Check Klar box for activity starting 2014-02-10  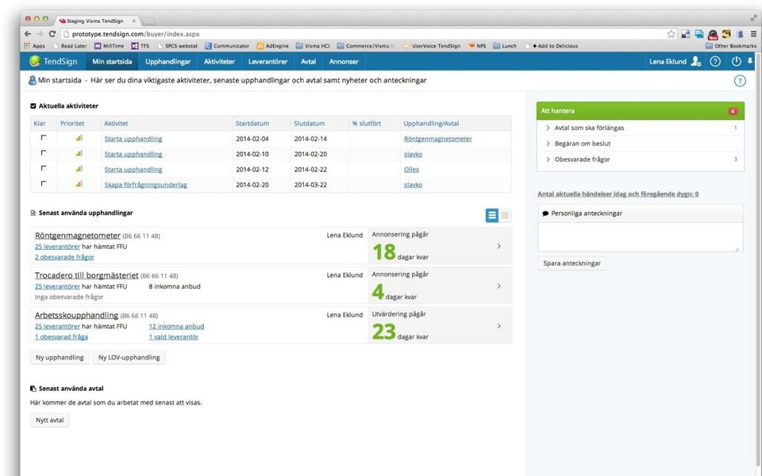coord(44,153)
